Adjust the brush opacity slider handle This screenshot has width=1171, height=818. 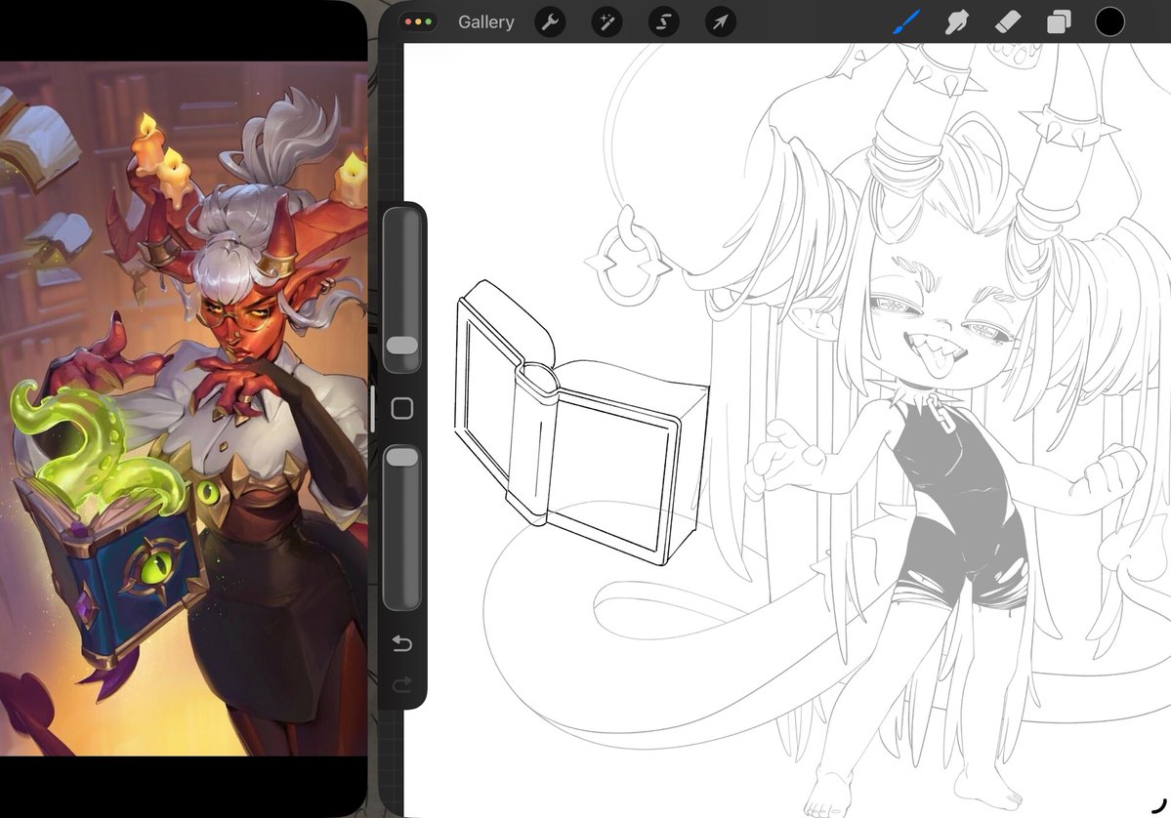401,457
